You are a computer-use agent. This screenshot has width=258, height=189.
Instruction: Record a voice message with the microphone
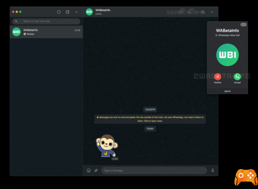click(x=213, y=171)
